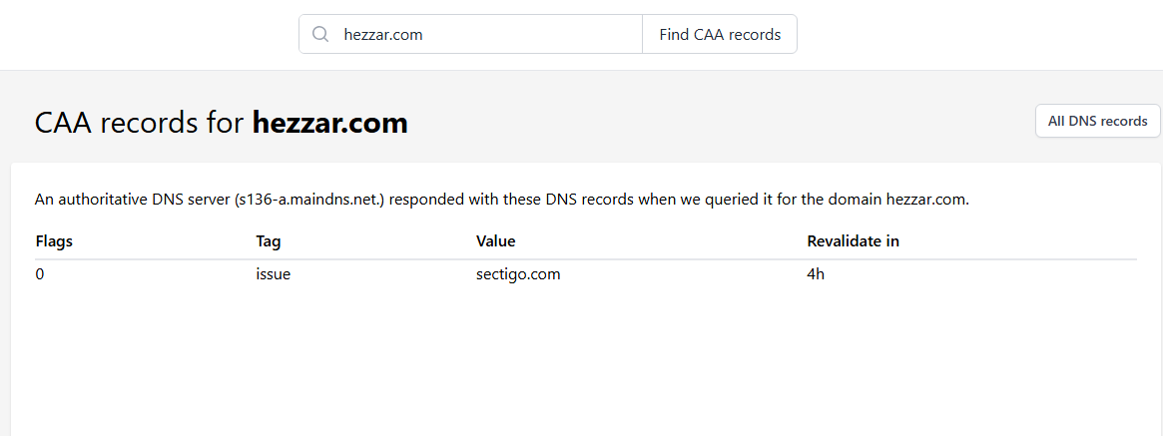Click the blank area below the table
Viewport: 1163px width, 436px height.
(x=579, y=369)
